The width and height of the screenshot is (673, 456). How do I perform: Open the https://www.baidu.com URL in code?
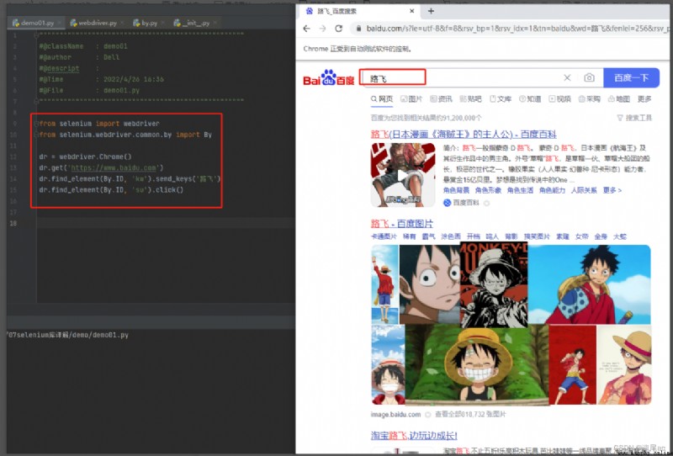pyautogui.click(x=114, y=168)
